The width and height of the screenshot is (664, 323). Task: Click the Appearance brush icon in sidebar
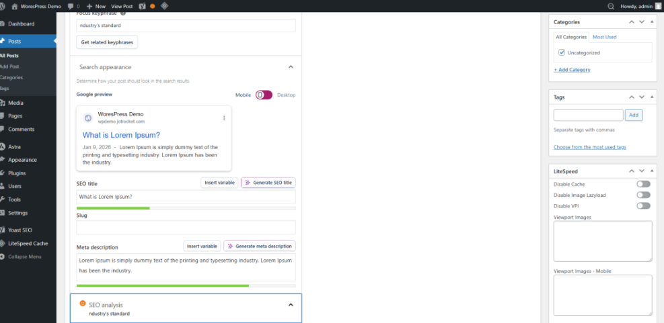click(3, 160)
